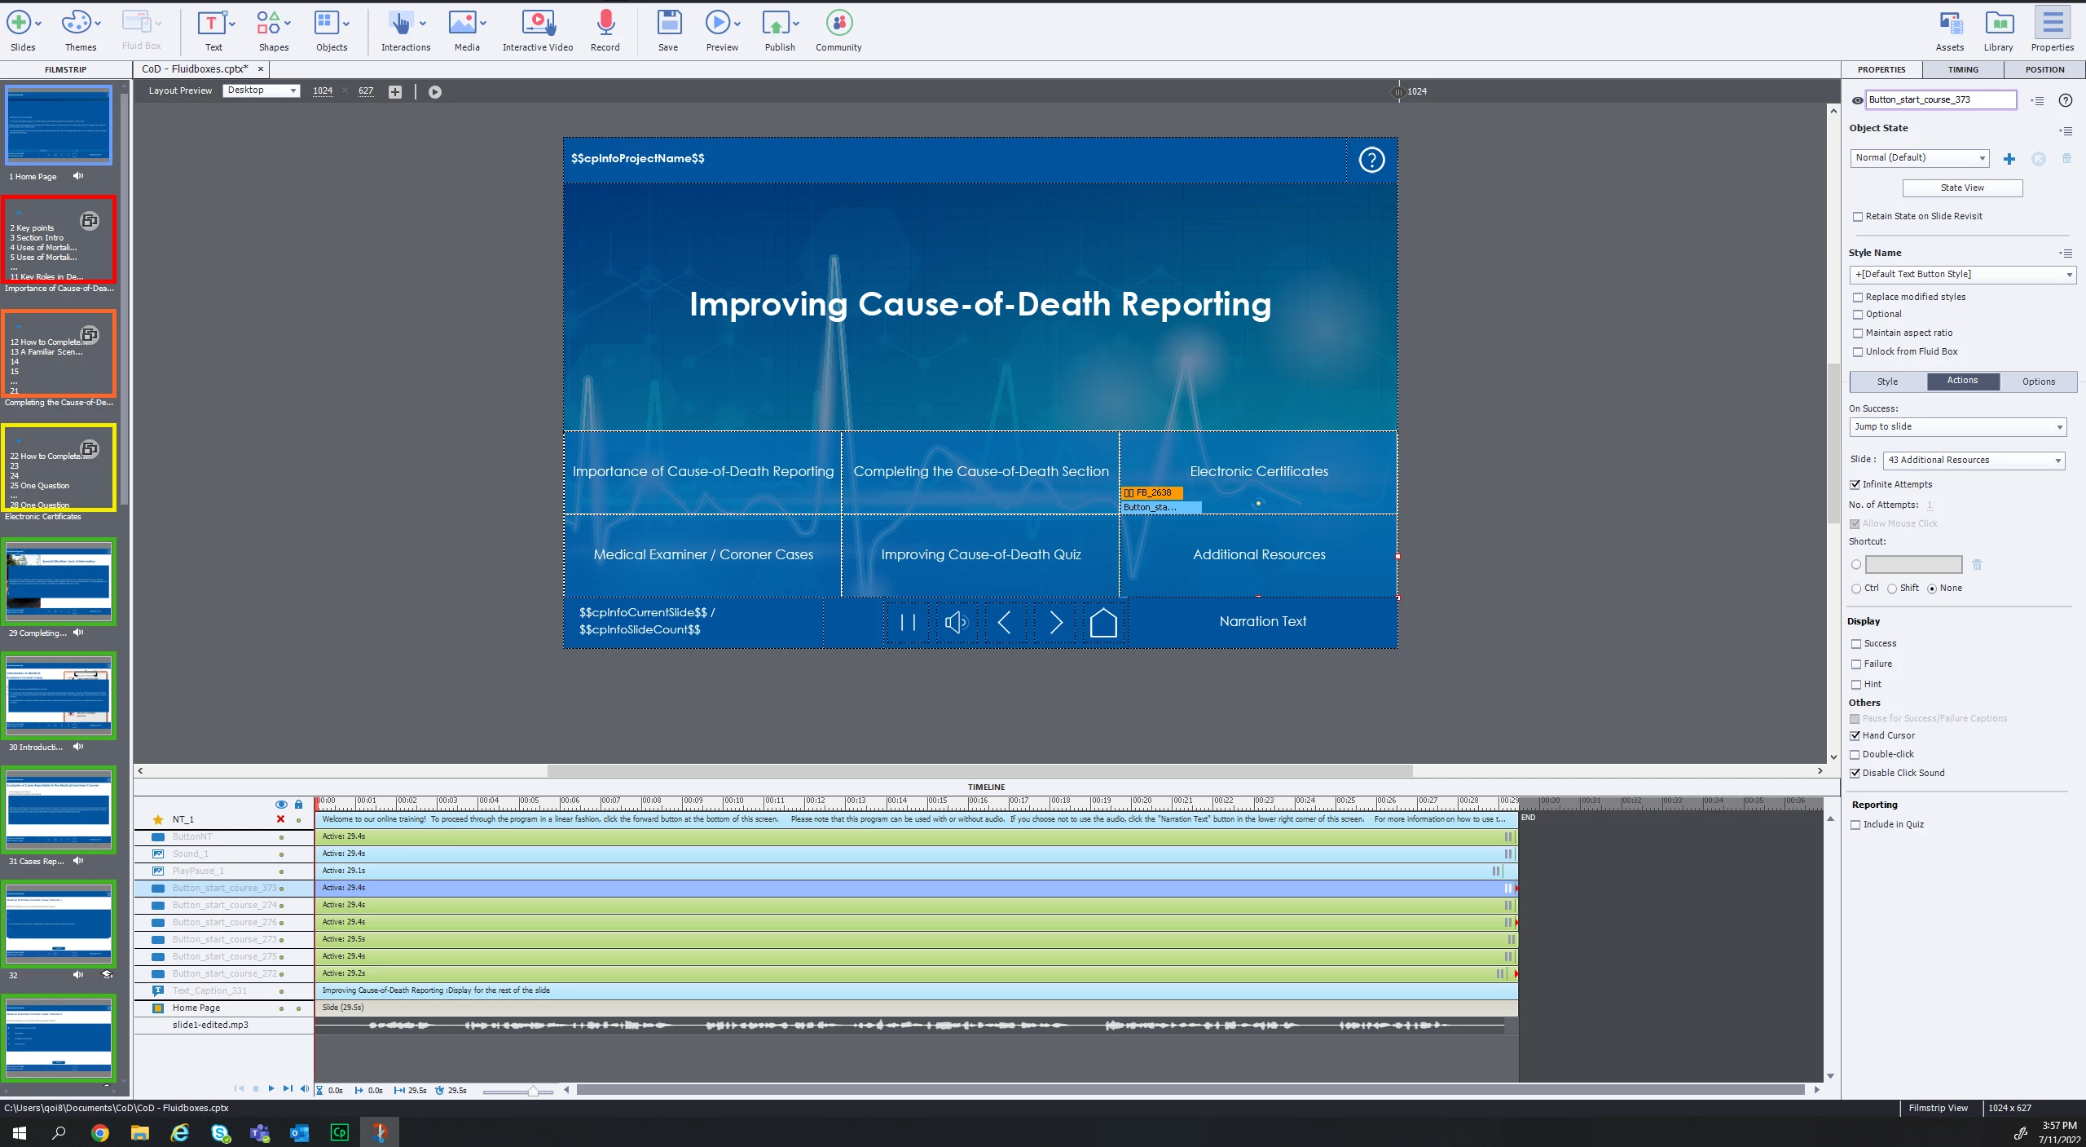The height and width of the screenshot is (1147, 2086).
Task: Enable Retain State on Slide Revisit
Action: coord(1858,217)
